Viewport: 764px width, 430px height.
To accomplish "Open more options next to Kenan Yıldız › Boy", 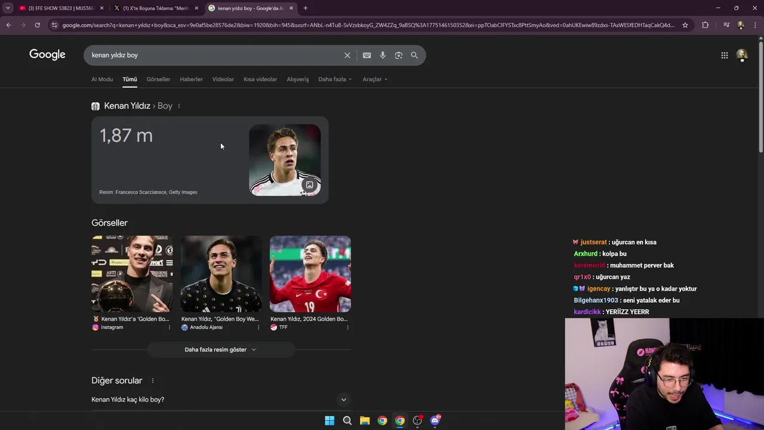I will click(x=179, y=106).
